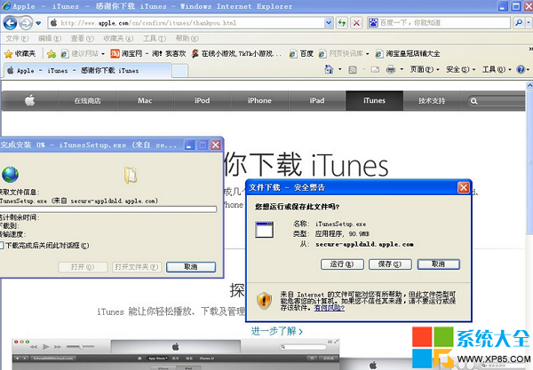Image resolution: width=533 pixels, height=370 pixels.
Task: Open iPad in Apple navigation
Action: tap(317, 100)
